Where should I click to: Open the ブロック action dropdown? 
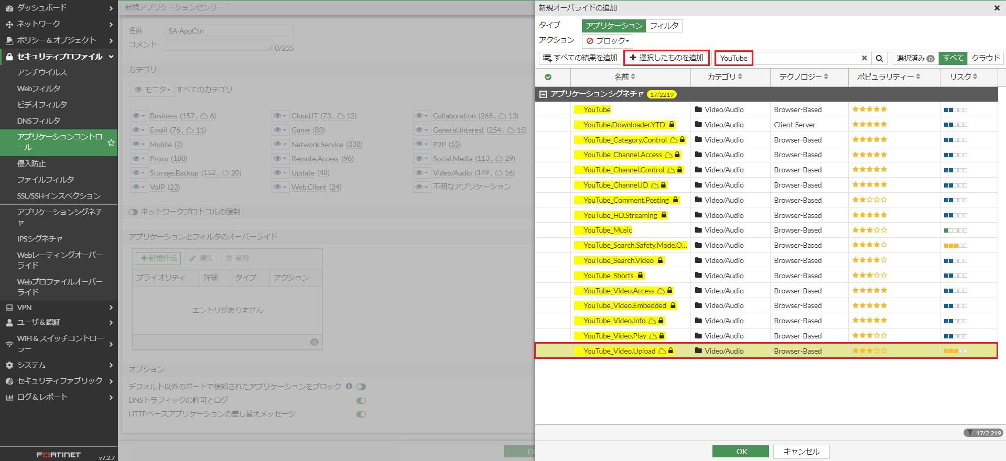tap(608, 41)
